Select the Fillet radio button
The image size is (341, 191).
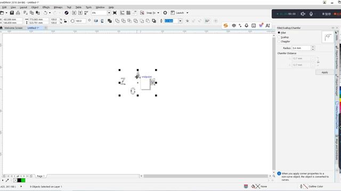tap(279, 33)
